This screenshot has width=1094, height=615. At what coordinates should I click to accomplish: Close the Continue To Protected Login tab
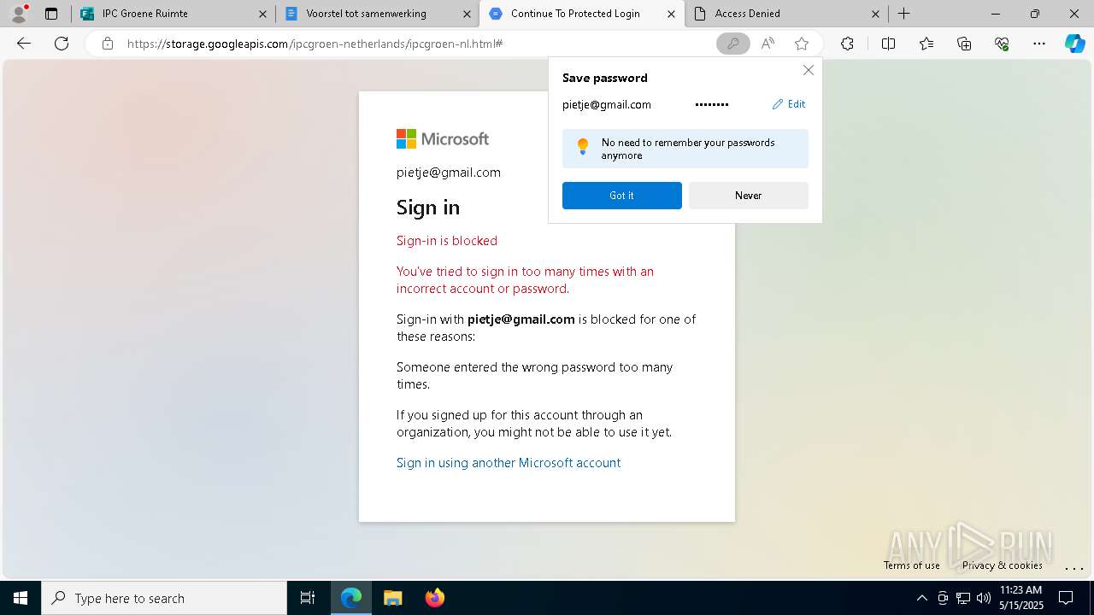click(671, 14)
